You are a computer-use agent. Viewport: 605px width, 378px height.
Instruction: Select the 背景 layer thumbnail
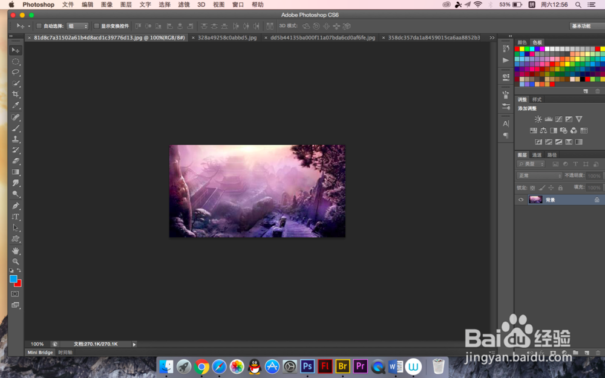click(535, 200)
